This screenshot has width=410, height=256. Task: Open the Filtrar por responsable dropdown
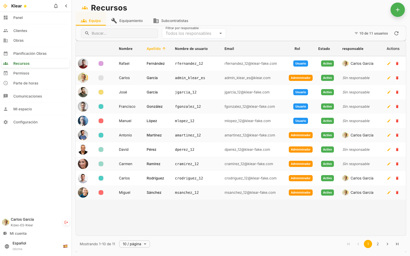click(x=194, y=33)
